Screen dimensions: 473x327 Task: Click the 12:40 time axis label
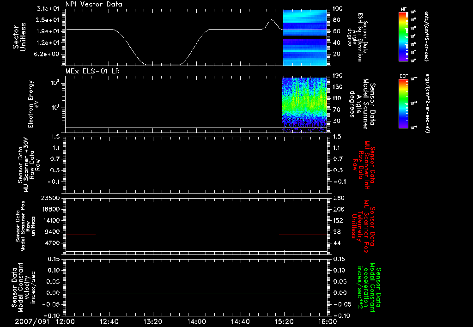109,322
